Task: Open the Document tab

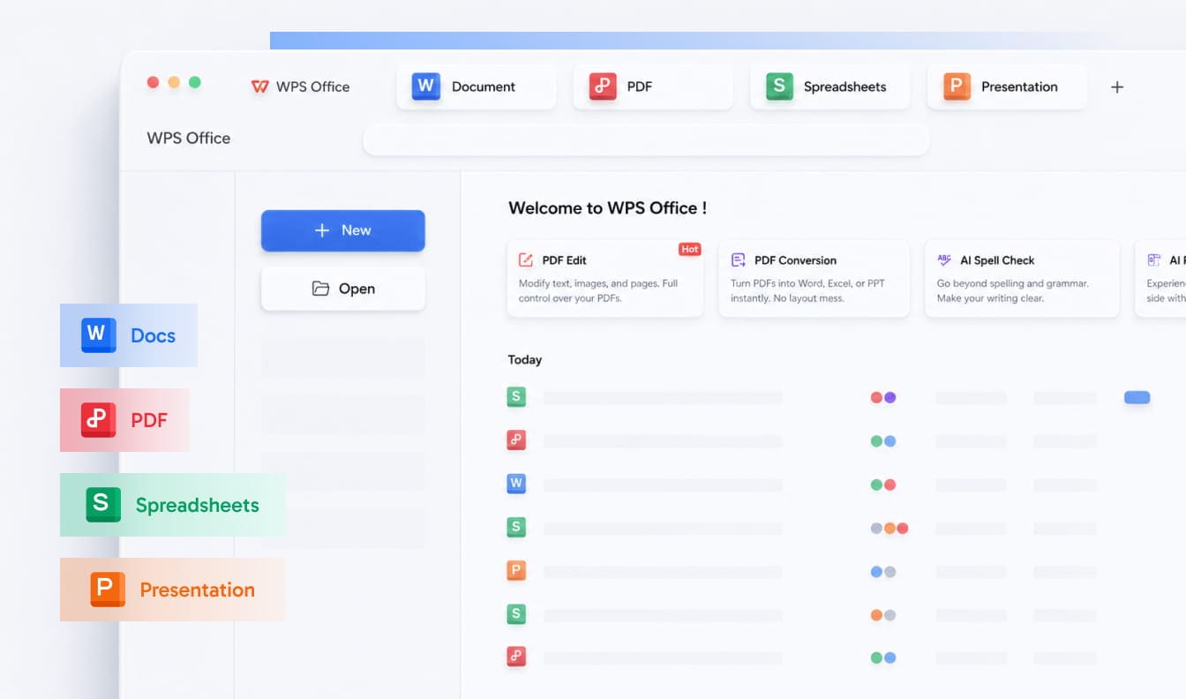Action: (477, 86)
